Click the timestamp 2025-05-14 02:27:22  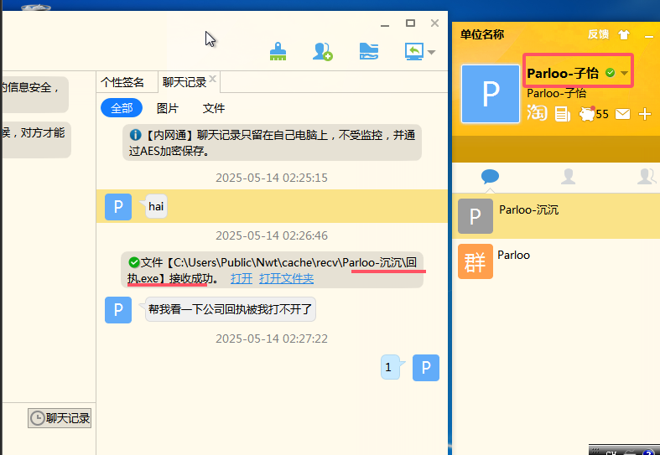pyautogui.click(x=272, y=339)
